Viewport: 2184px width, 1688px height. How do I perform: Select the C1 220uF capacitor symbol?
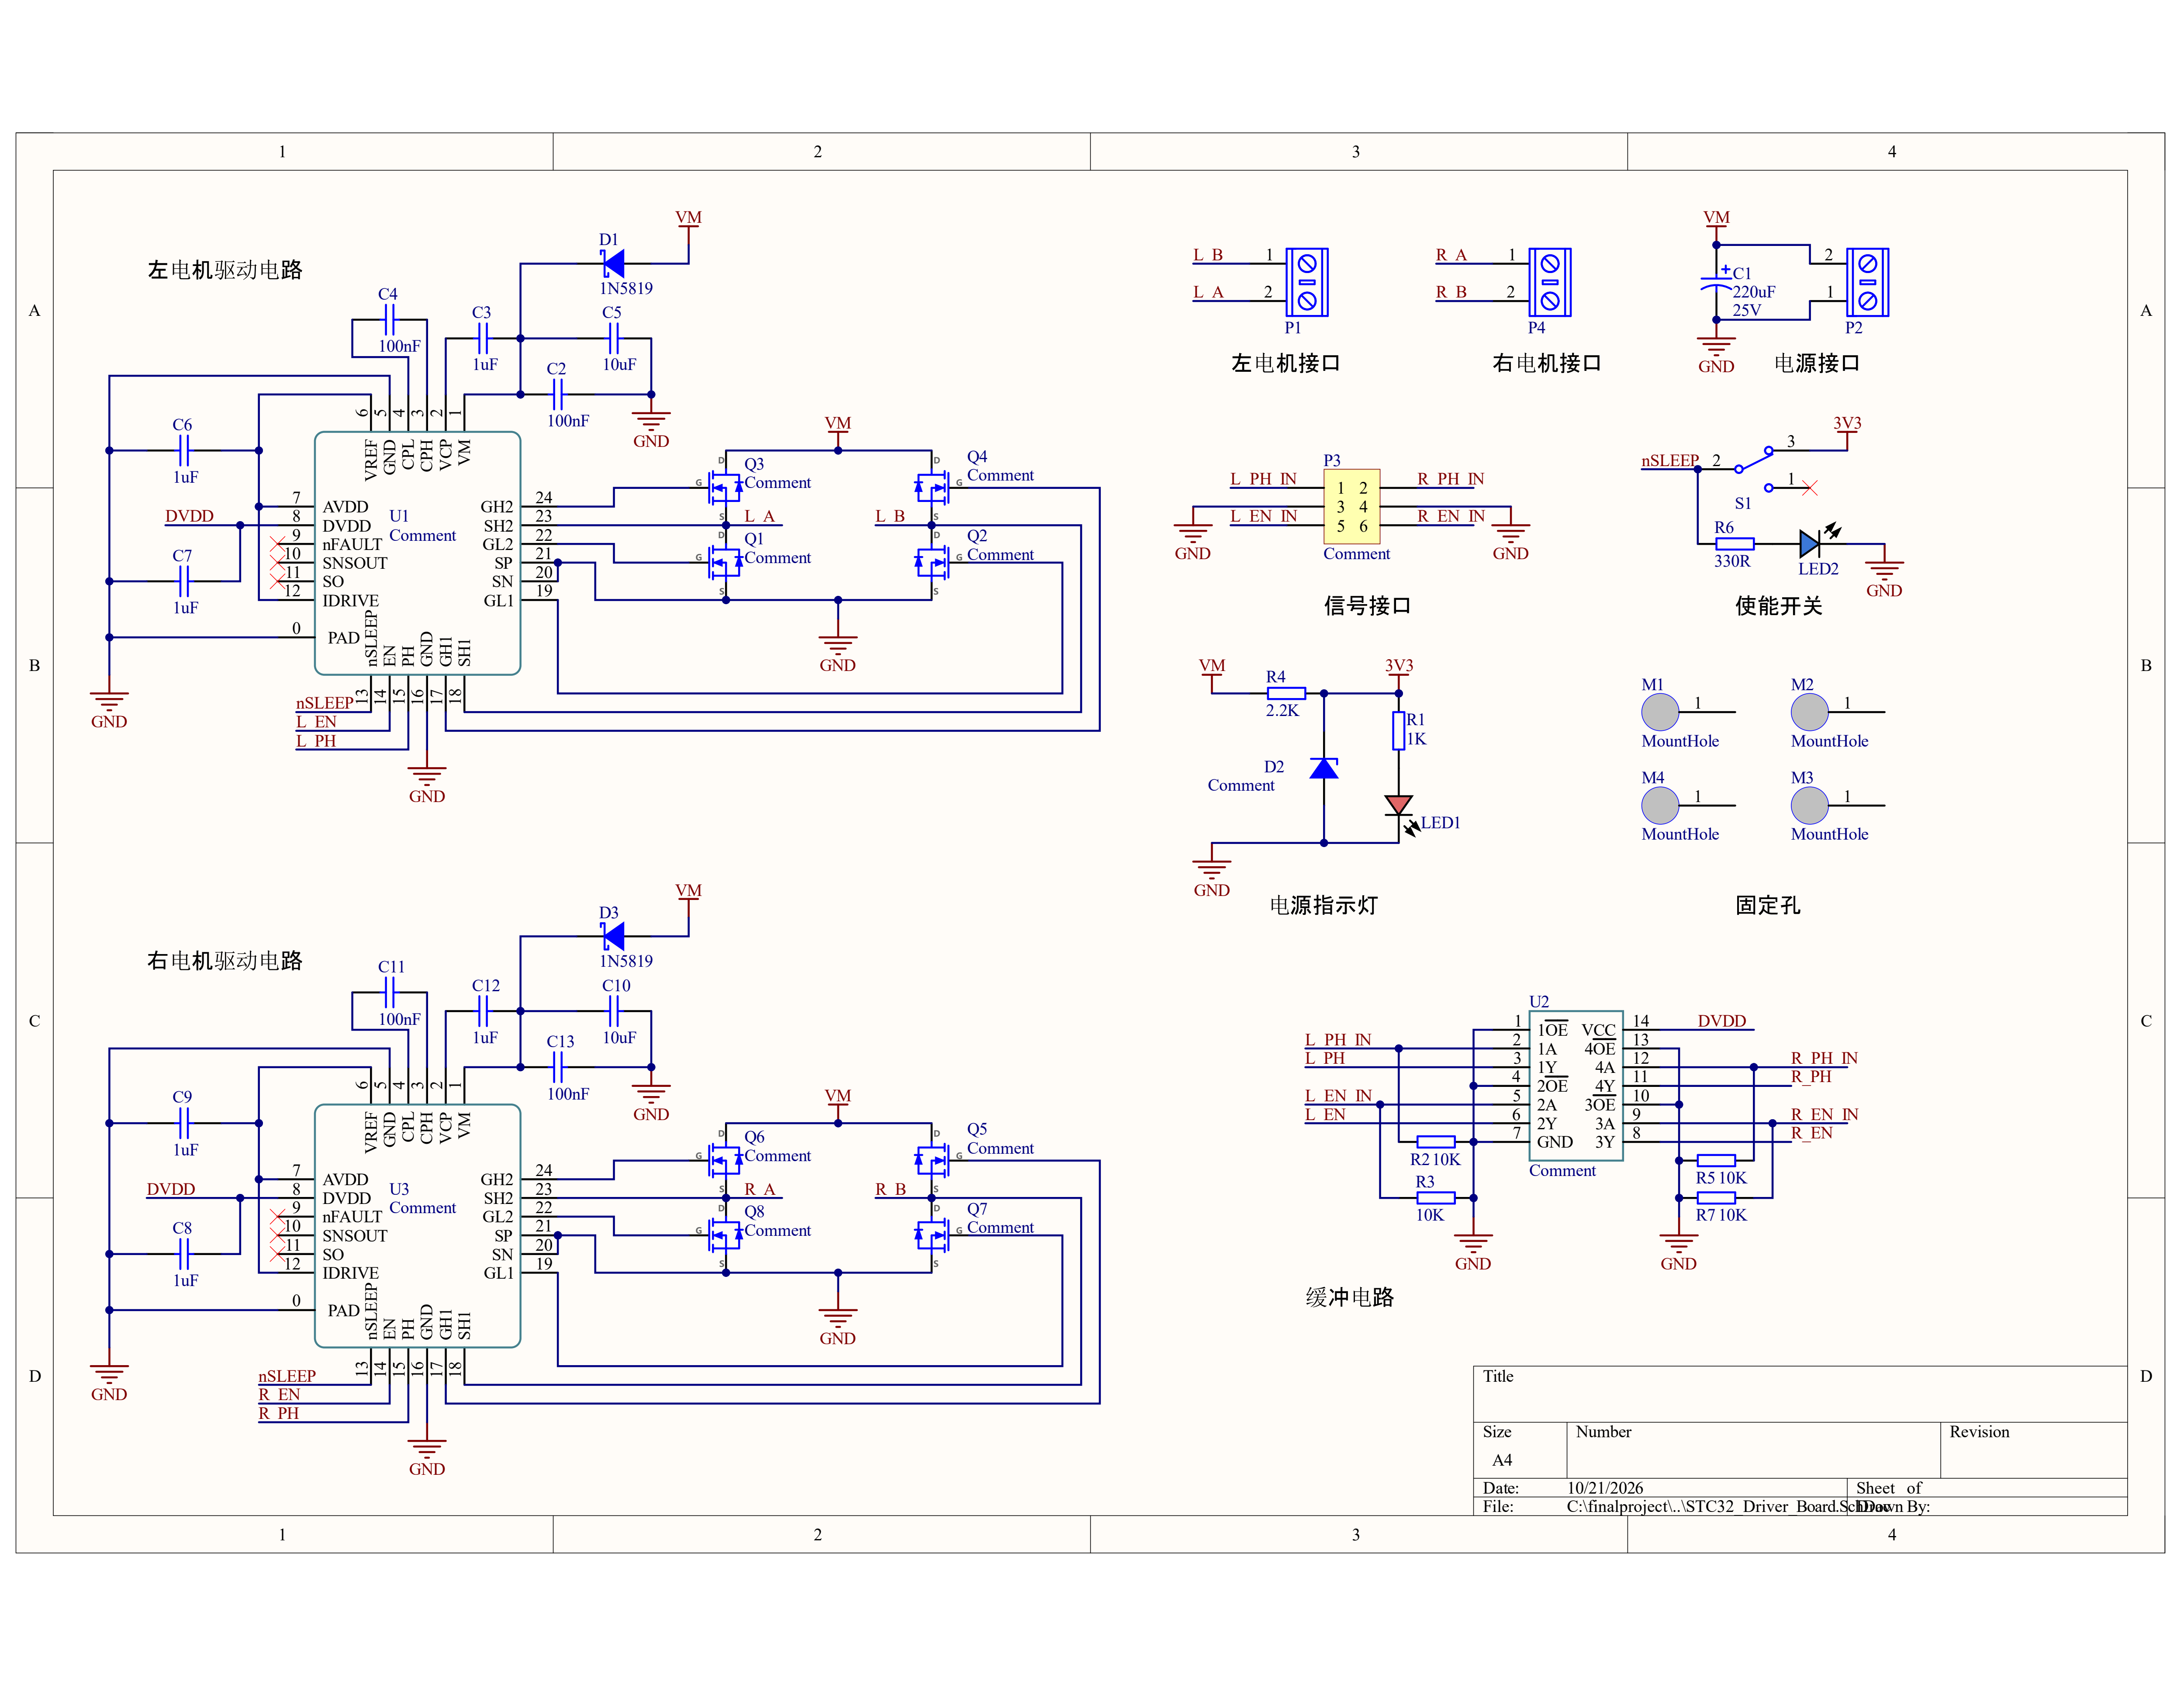1716,282
